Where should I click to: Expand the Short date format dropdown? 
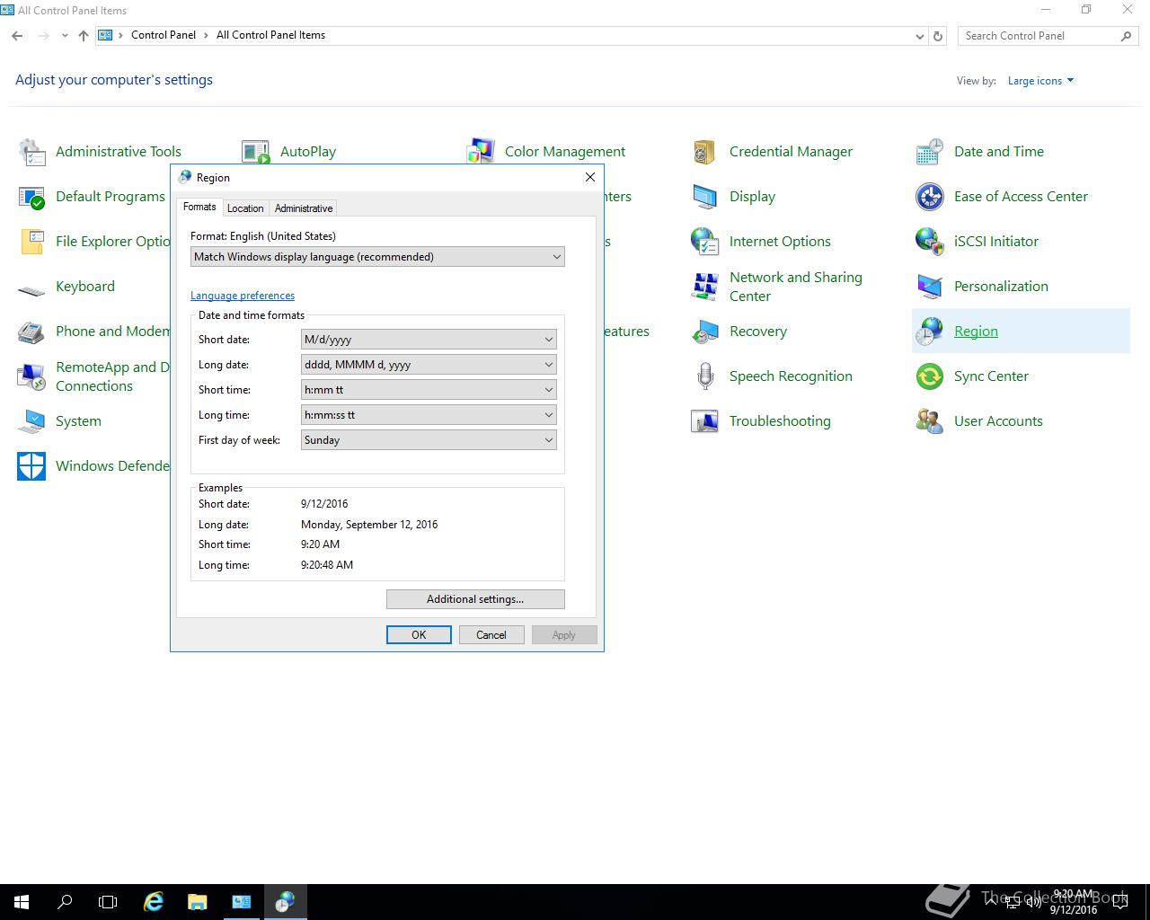429,340
